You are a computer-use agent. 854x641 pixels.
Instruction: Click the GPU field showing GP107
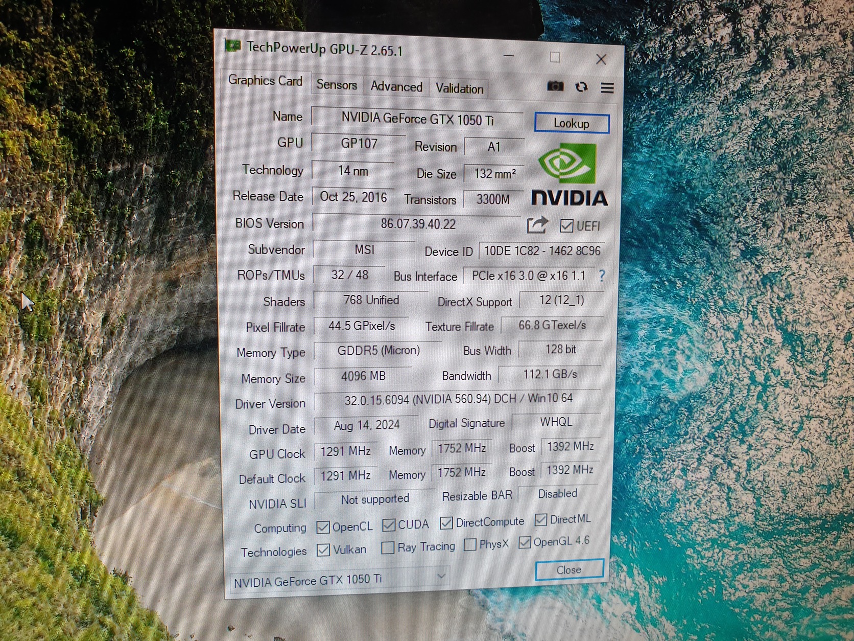click(359, 144)
